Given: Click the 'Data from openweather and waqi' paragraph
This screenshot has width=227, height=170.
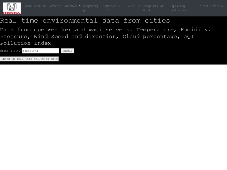Looking at the screenshot, I should 105,37.
